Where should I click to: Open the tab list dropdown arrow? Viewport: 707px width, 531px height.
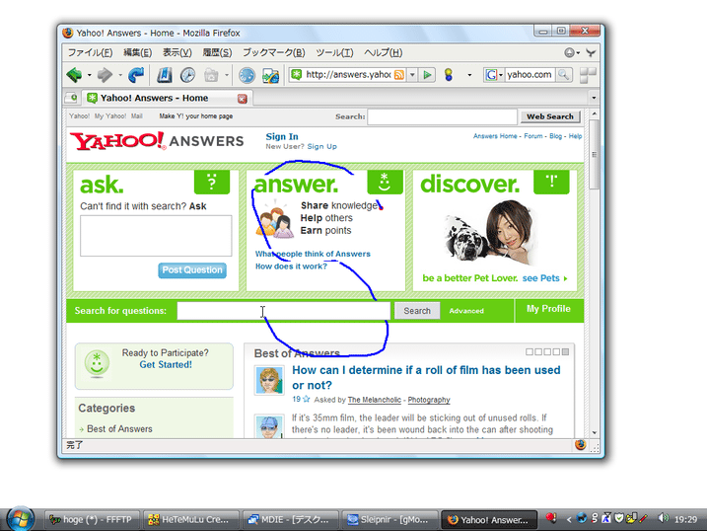click(x=594, y=98)
